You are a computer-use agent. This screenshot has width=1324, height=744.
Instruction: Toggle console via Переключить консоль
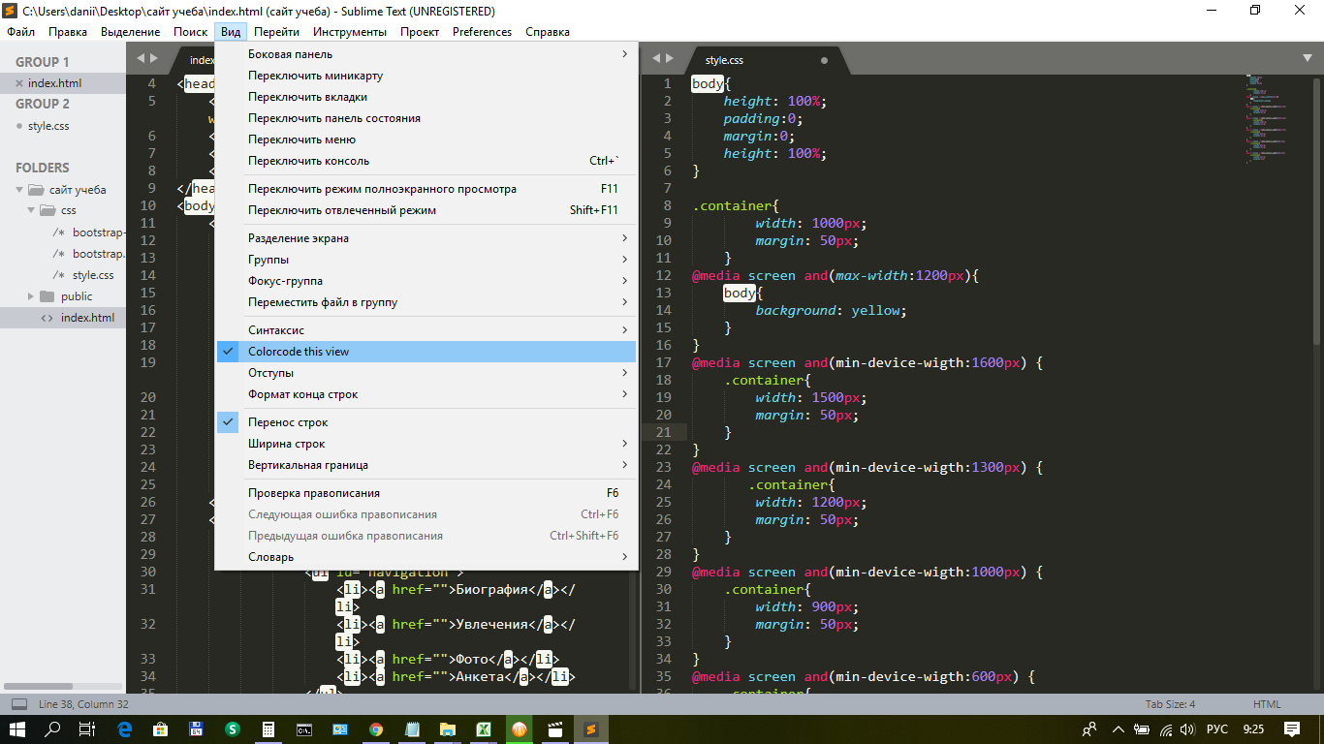pyautogui.click(x=426, y=161)
